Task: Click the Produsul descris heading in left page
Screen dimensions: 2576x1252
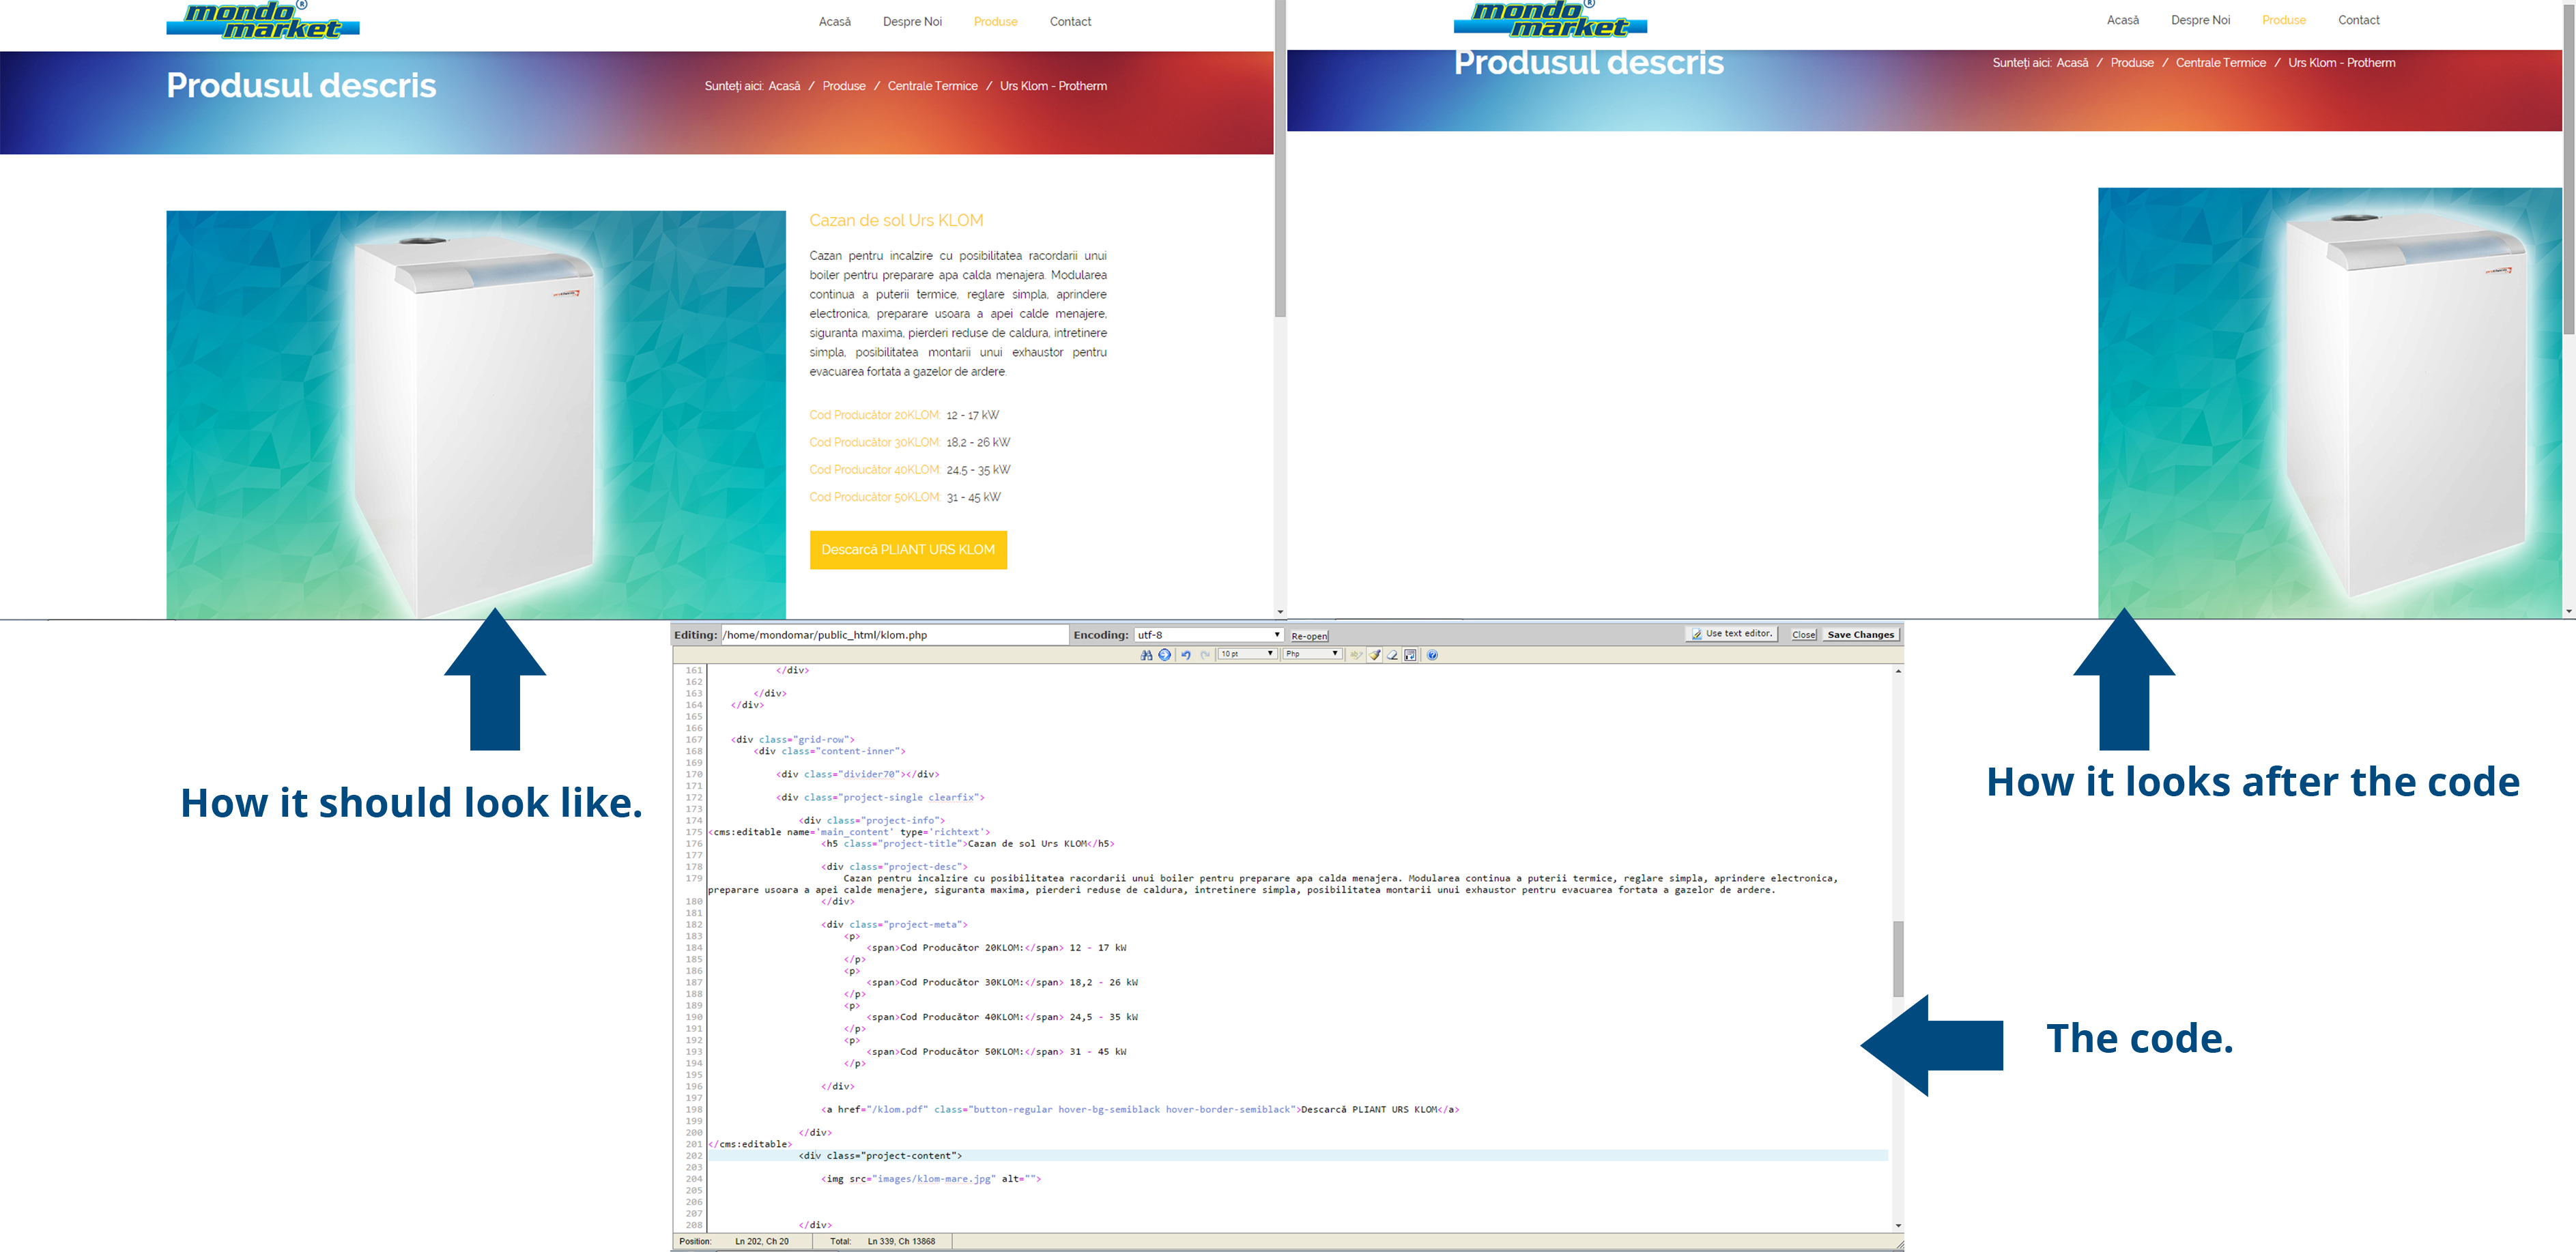Action: [x=301, y=85]
